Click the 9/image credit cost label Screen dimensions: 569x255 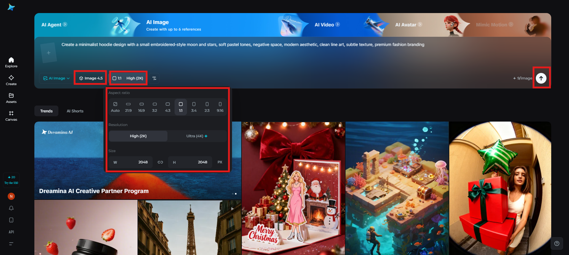pyautogui.click(x=522, y=78)
